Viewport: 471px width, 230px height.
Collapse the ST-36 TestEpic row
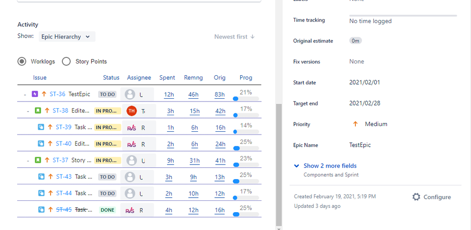(x=25, y=95)
